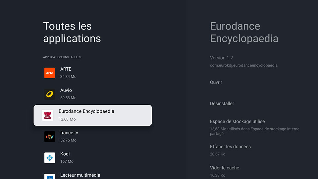Select Effacer les données option
Viewport: 318px width, 179px height.
tap(230, 147)
